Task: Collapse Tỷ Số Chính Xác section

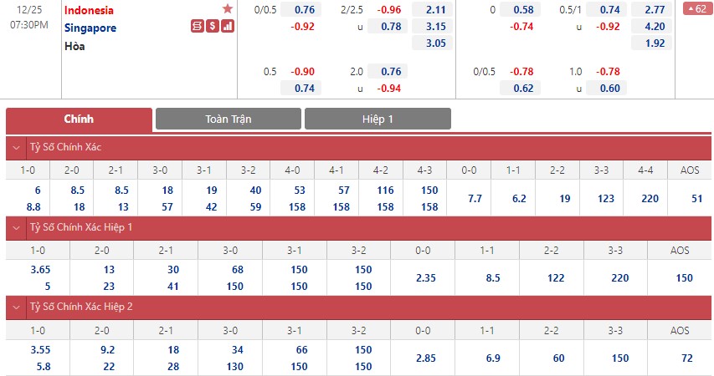Action: pyautogui.click(x=17, y=147)
